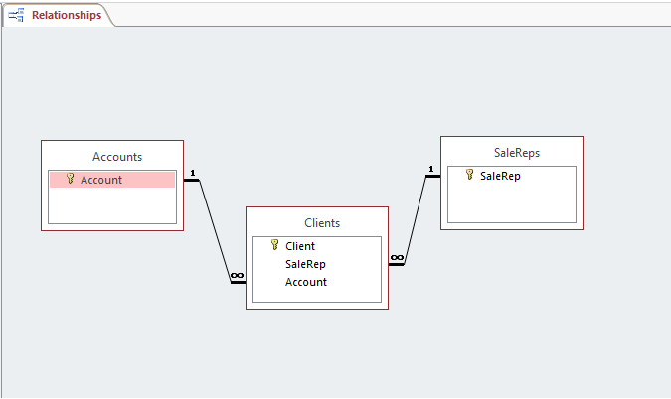Click the primary key icon beside Client
The height and width of the screenshot is (399, 671).
pos(274,245)
